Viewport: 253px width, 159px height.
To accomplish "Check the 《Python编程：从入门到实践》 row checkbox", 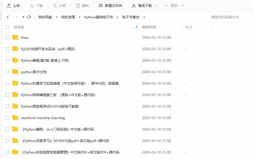I will (x=7, y=129).
